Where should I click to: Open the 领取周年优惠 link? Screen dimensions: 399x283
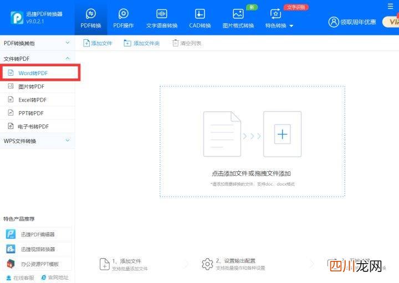(x=358, y=22)
